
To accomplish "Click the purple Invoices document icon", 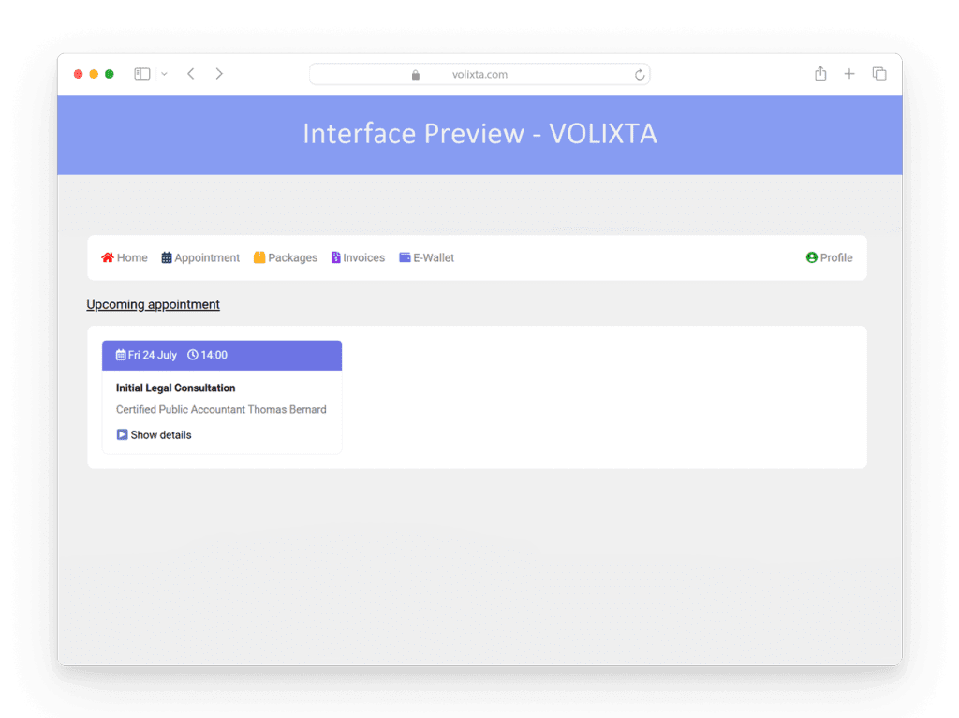I will 336,257.
